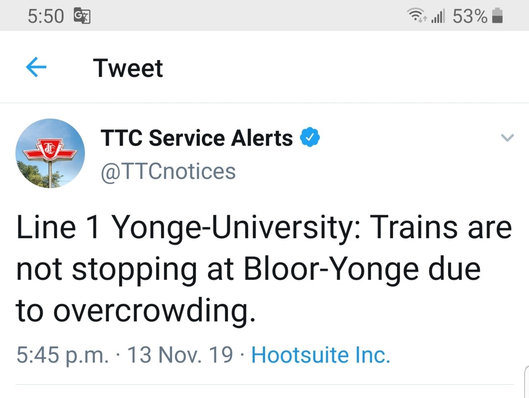
Task: Tap the Tweet header title
Action: click(128, 68)
